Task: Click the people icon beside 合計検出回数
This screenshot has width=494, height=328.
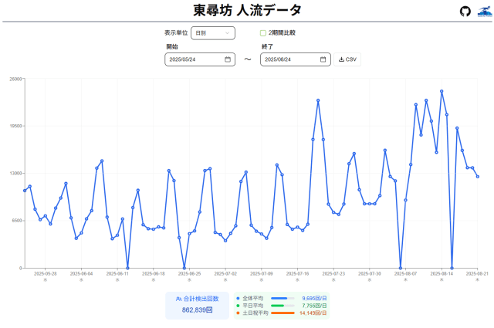Action: pos(178,299)
